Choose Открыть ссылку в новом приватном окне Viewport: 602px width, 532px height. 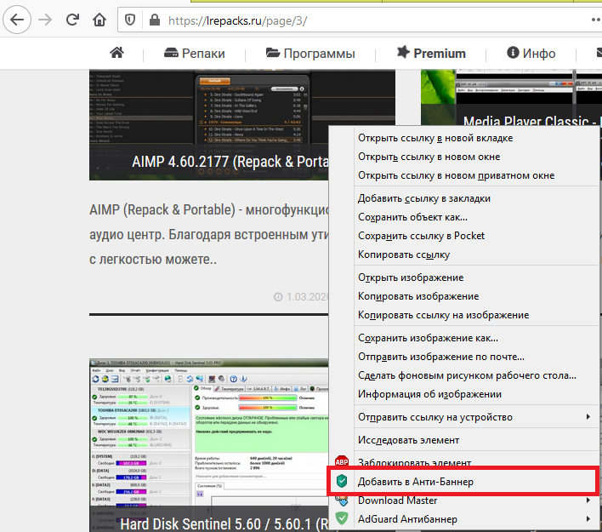tap(475, 175)
